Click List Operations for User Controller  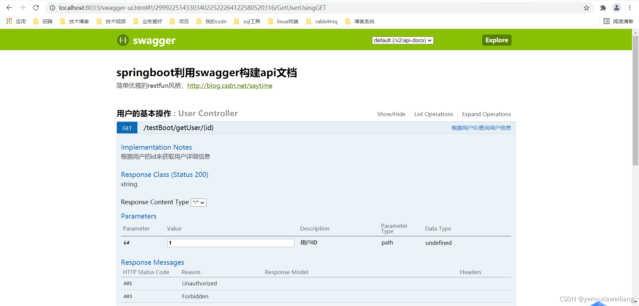tap(434, 114)
